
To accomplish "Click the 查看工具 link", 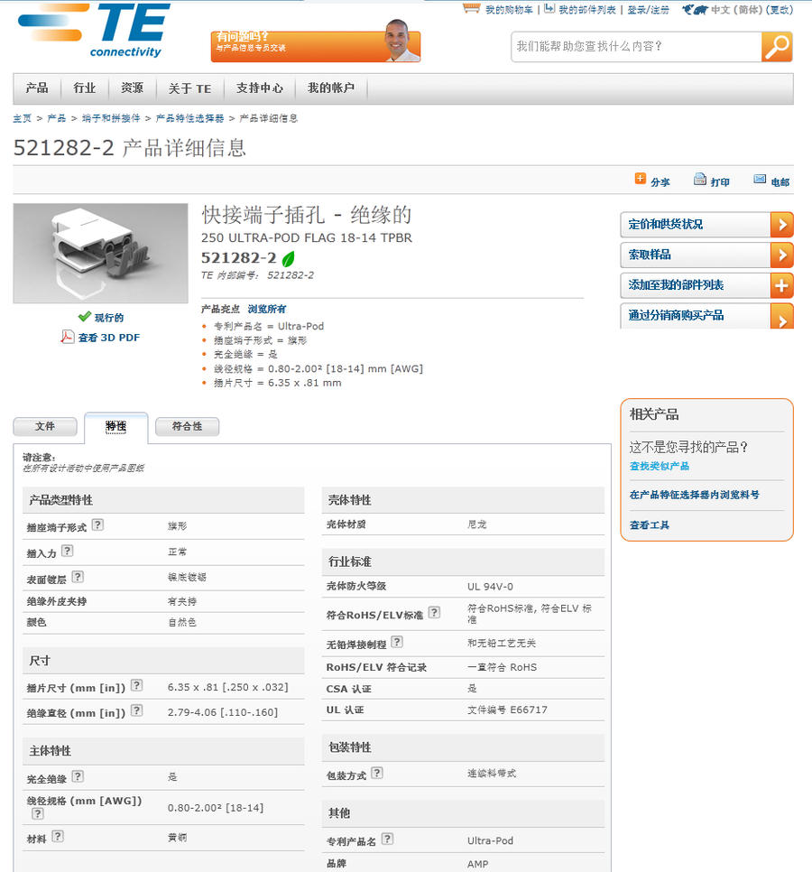I will (650, 525).
